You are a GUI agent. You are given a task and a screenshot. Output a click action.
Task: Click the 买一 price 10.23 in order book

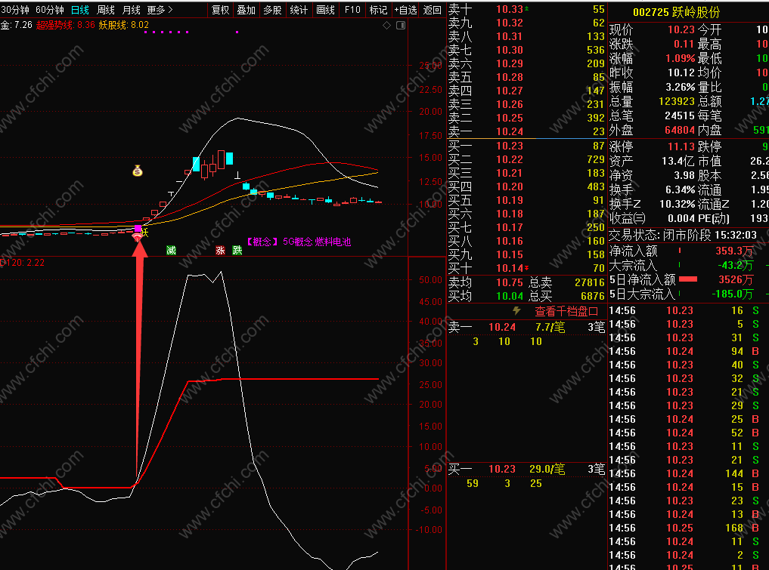click(x=509, y=146)
